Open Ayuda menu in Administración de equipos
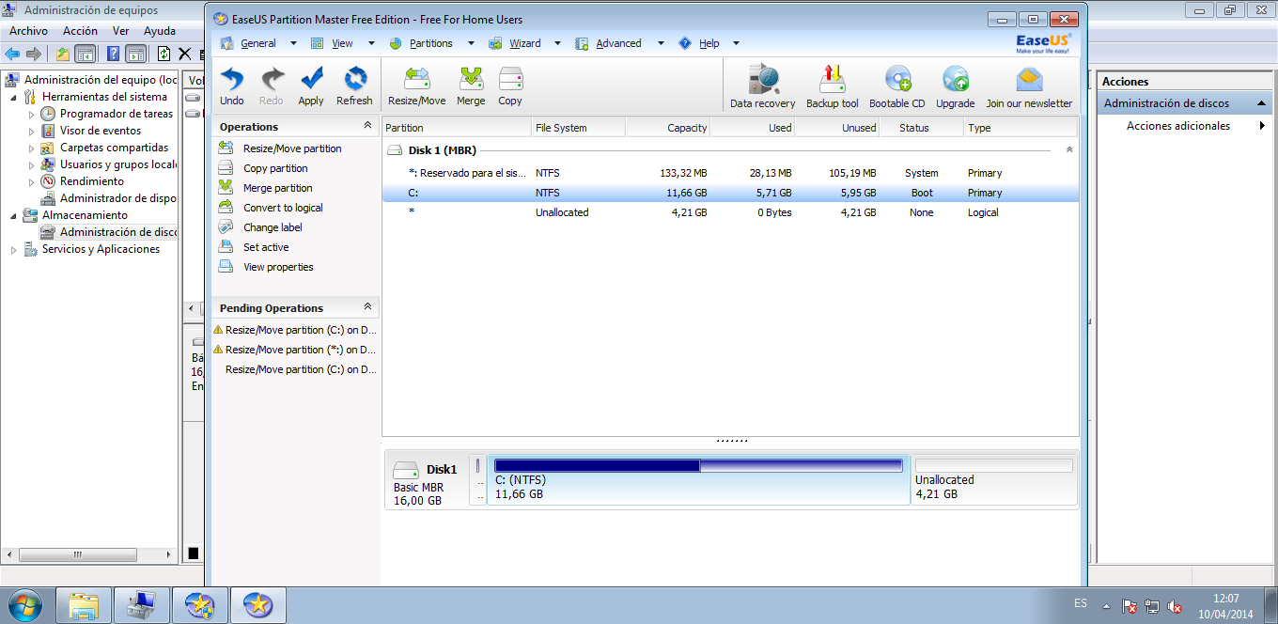 [160, 31]
